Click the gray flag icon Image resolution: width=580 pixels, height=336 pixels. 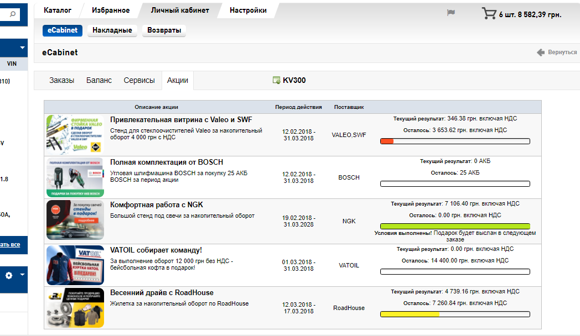pos(450,13)
